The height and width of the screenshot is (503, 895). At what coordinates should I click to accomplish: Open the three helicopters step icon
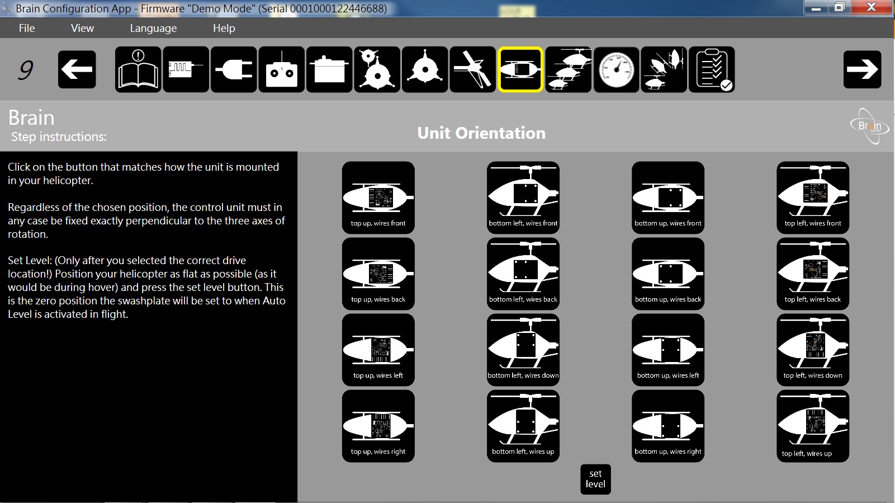569,69
